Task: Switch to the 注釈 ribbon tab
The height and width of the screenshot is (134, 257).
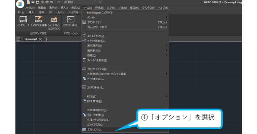Action: tap(41, 12)
